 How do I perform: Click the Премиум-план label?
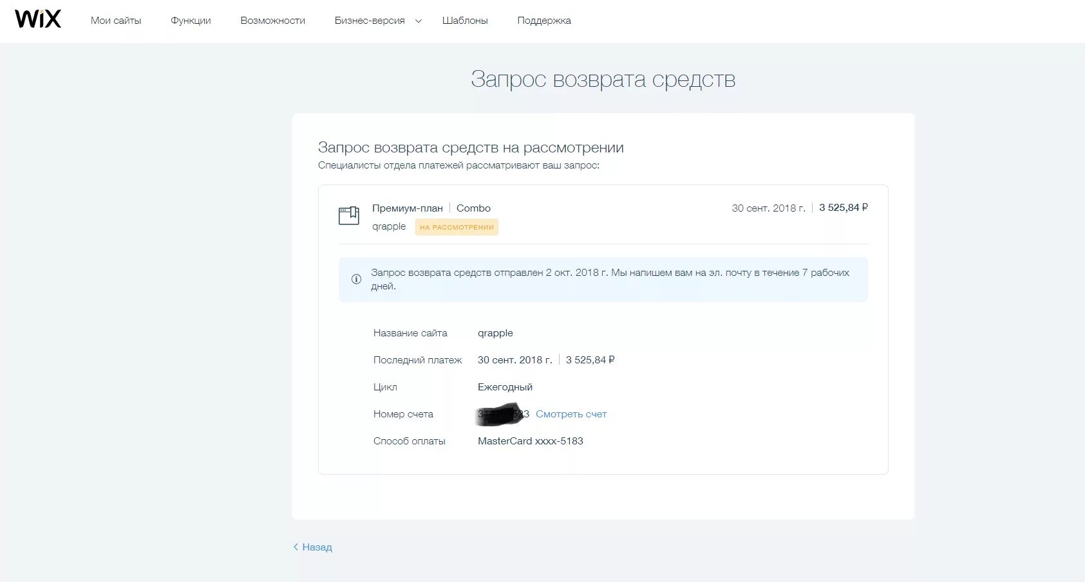pyautogui.click(x=408, y=208)
